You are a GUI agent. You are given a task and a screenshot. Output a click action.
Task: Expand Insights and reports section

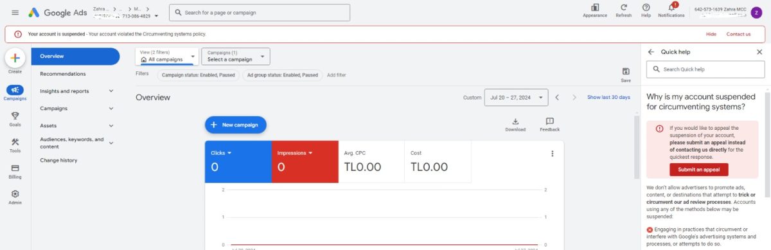[x=111, y=91]
